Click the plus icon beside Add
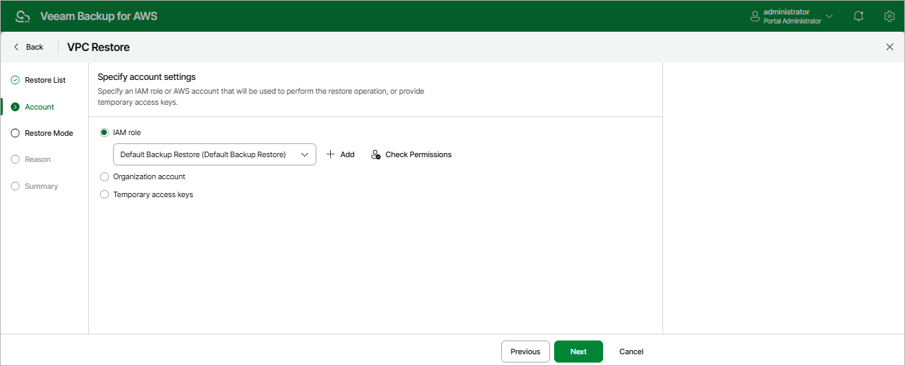 tap(331, 154)
